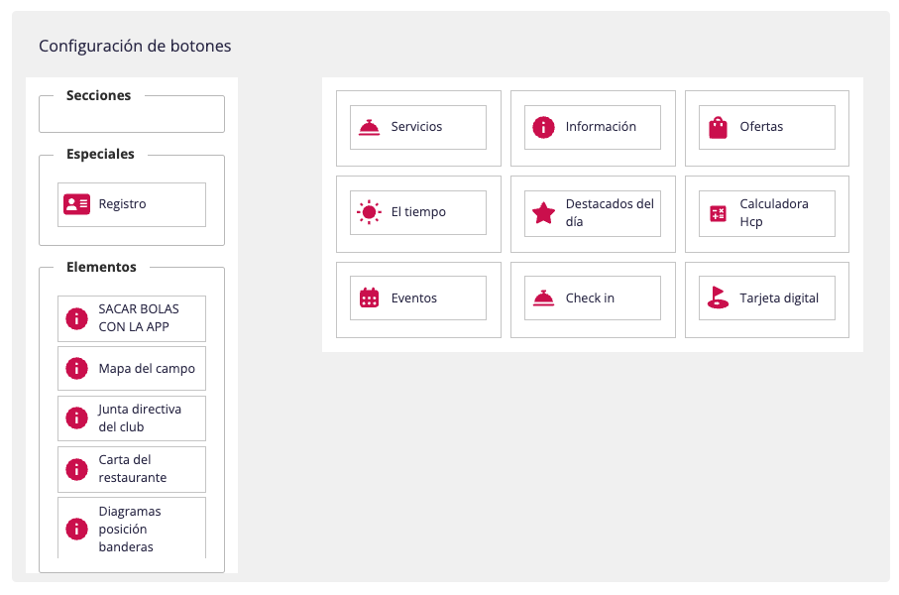Select Carta del restaurante element
Screen dimensions: 899x595
(x=132, y=469)
